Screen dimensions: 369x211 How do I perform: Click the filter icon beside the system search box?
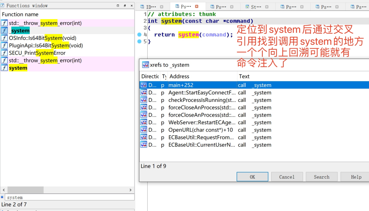[x=2, y=197]
